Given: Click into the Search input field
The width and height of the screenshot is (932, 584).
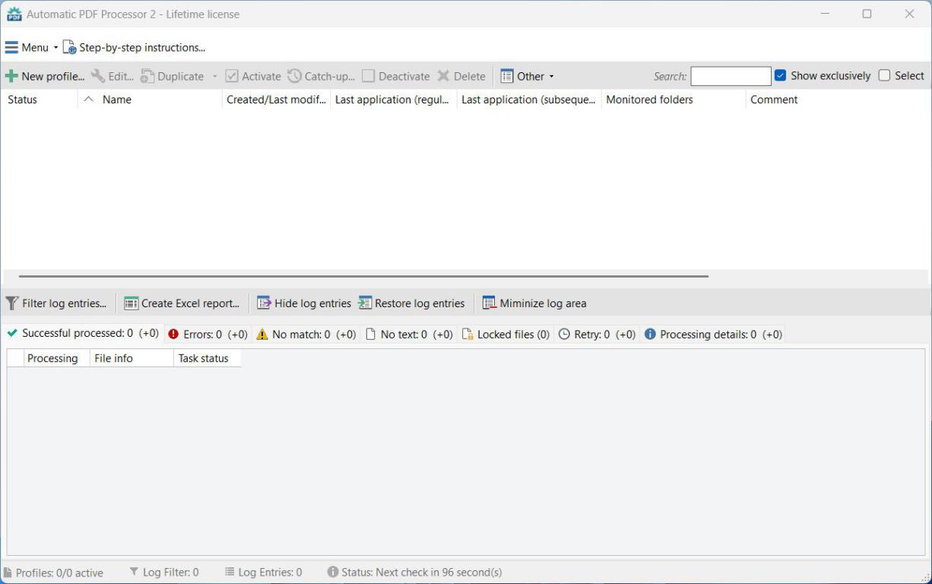Looking at the screenshot, I should point(730,76).
